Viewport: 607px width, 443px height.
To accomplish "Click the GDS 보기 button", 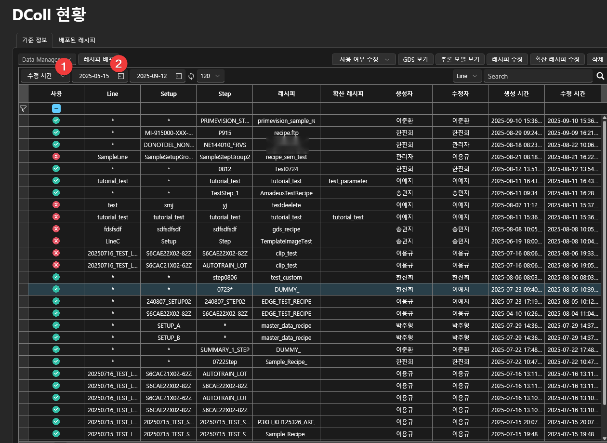I will pos(415,59).
